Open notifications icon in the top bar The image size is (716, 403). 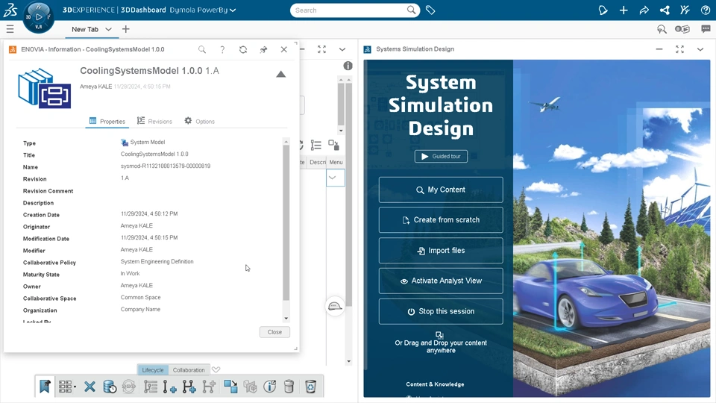(603, 10)
